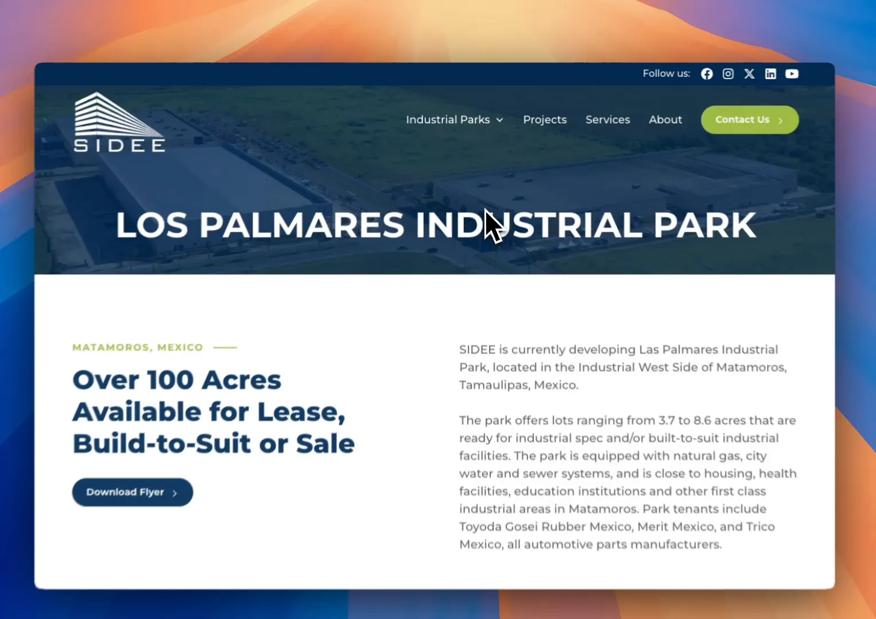Click the 'Over 100 Acres' headline text
Screen dimensions: 876x619
tap(214, 412)
